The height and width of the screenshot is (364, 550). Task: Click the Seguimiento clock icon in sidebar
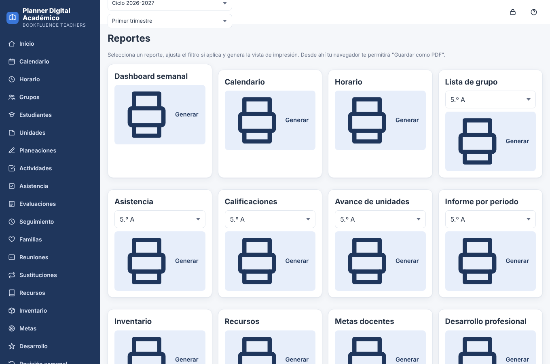coord(12,222)
